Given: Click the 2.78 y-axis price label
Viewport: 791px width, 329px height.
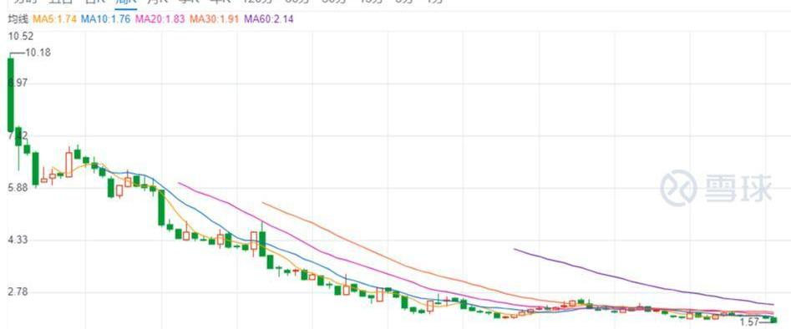Looking at the screenshot, I should 18,292.
